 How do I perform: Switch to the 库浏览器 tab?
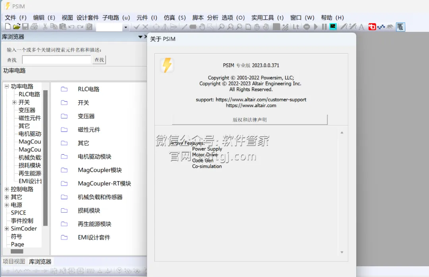(x=40, y=262)
